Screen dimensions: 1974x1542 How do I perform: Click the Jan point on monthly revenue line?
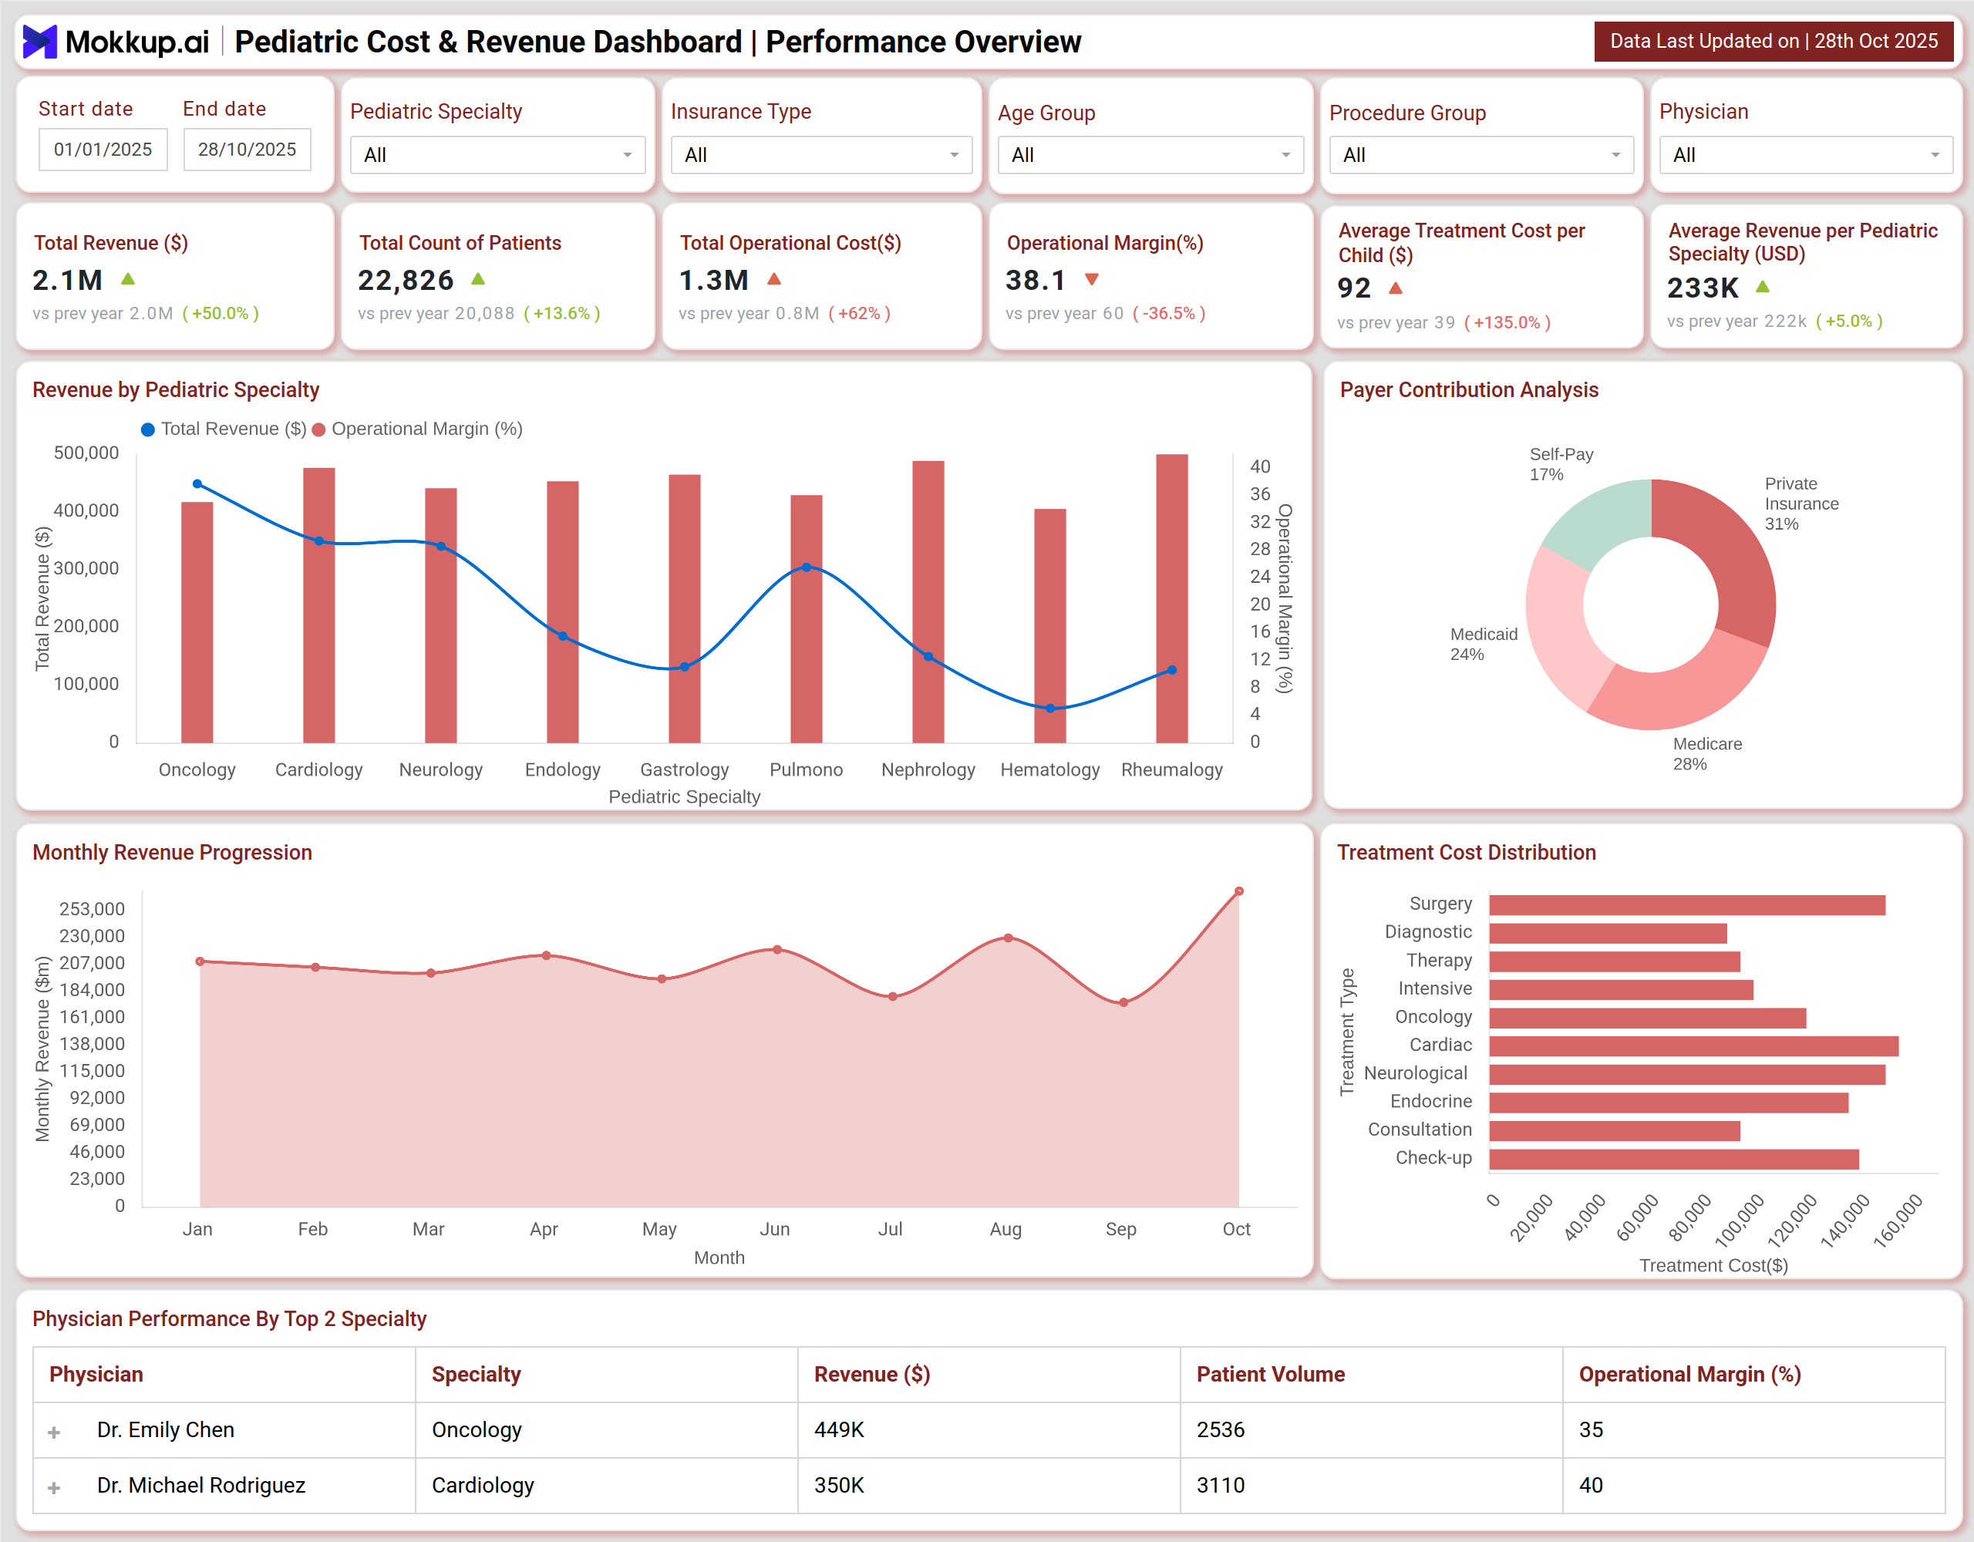click(x=200, y=961)
